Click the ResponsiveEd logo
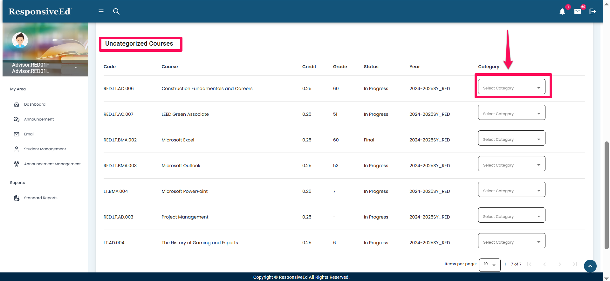Image resolution: width=610 pixels, height=281 pixels. (40, 11)
